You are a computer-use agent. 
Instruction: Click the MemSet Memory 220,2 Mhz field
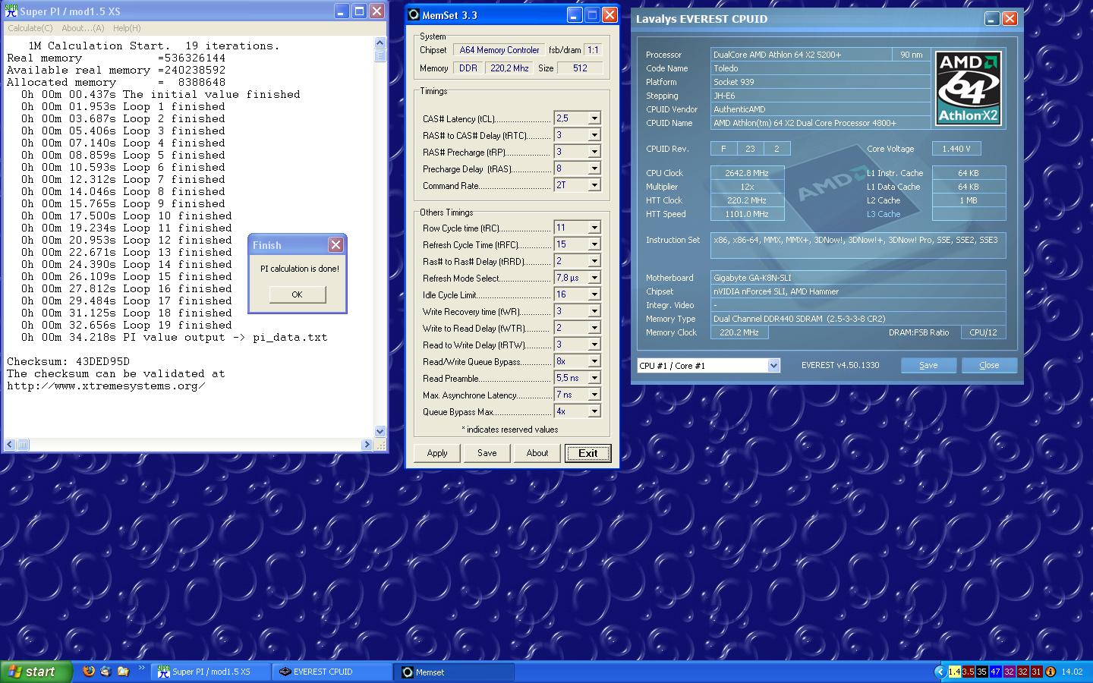click(509, 68)
